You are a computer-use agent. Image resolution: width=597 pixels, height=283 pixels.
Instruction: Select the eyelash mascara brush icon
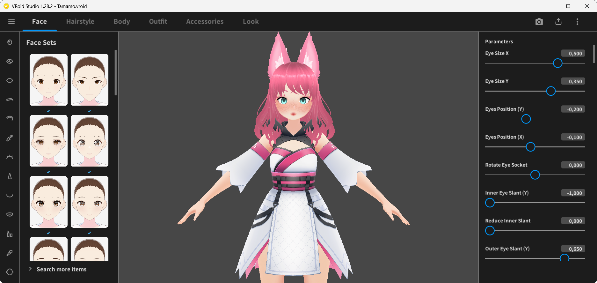[x=10, y=138]
